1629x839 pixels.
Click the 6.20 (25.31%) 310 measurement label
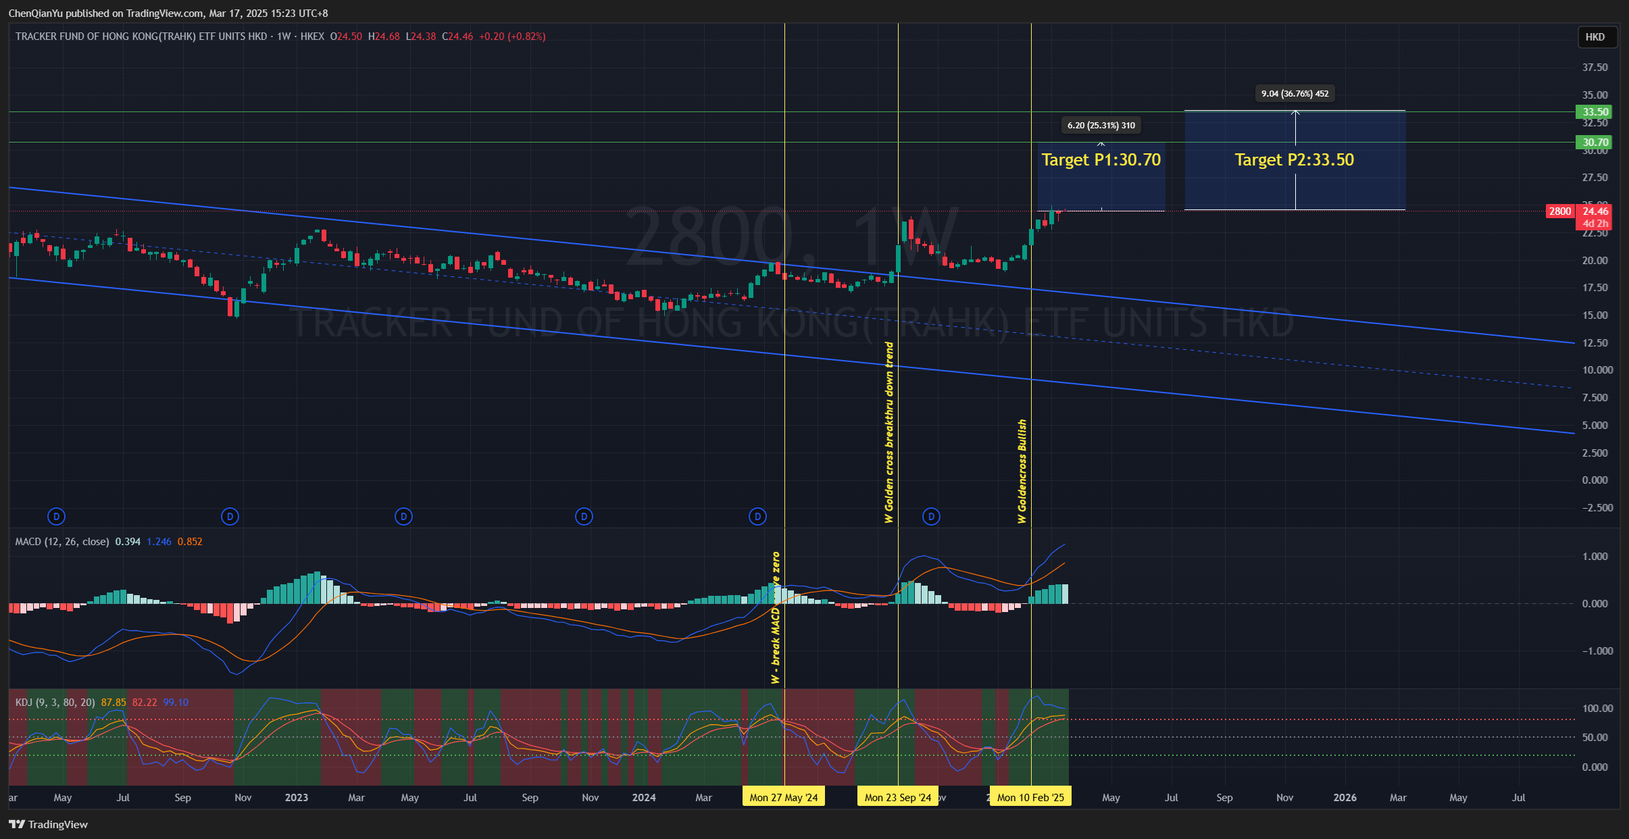(x=1101, y=125)
